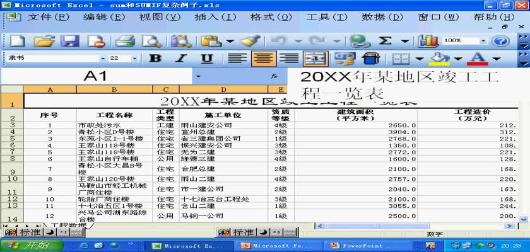This screenshot has height=252, width=530.
Task: Toggle Bold formatting
Action: pos(155,59)
